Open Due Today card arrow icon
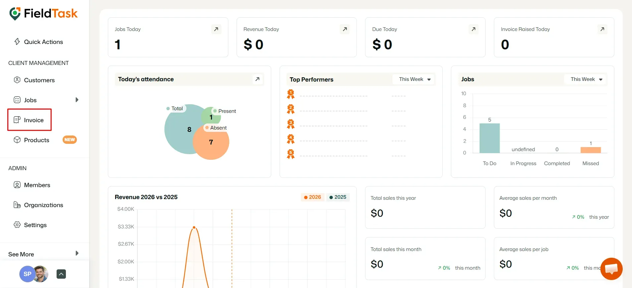The width and height of the screenshot is (632, 288). tap(474, 29)
